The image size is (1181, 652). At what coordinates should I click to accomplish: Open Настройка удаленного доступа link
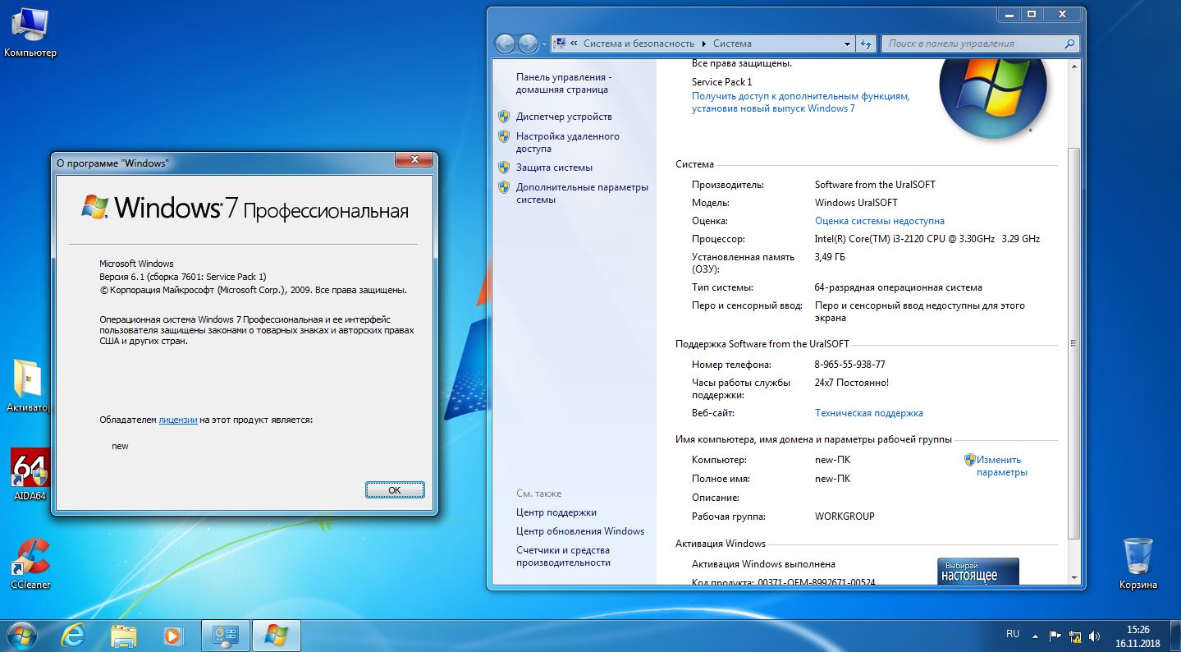pos(568,142)
